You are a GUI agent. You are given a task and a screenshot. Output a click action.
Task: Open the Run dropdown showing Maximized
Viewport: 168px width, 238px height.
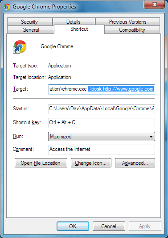pyautogui.click(x=102, y=137)
